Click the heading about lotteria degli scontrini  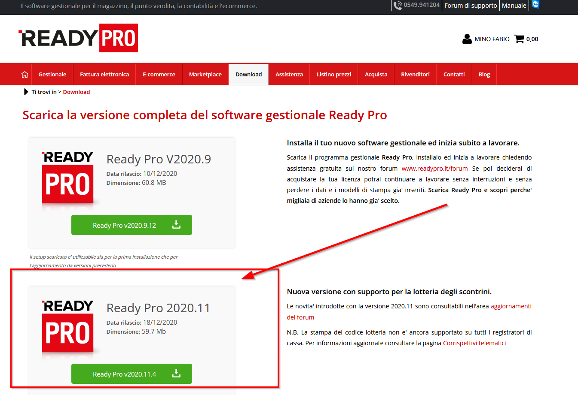[x=389, y=292]
